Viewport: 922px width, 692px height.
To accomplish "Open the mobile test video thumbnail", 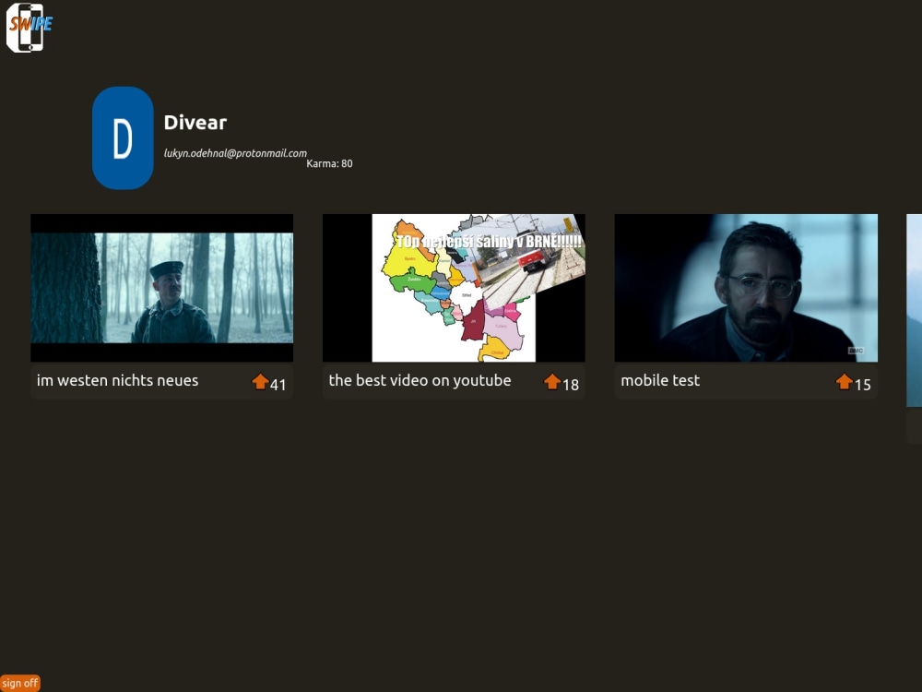I will coord(746,288).
